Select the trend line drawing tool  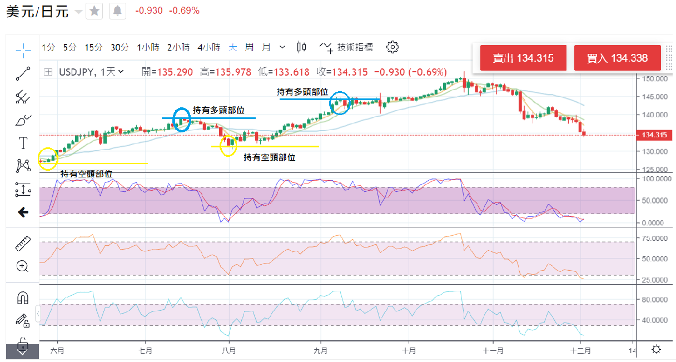click(x=23, y=73)
